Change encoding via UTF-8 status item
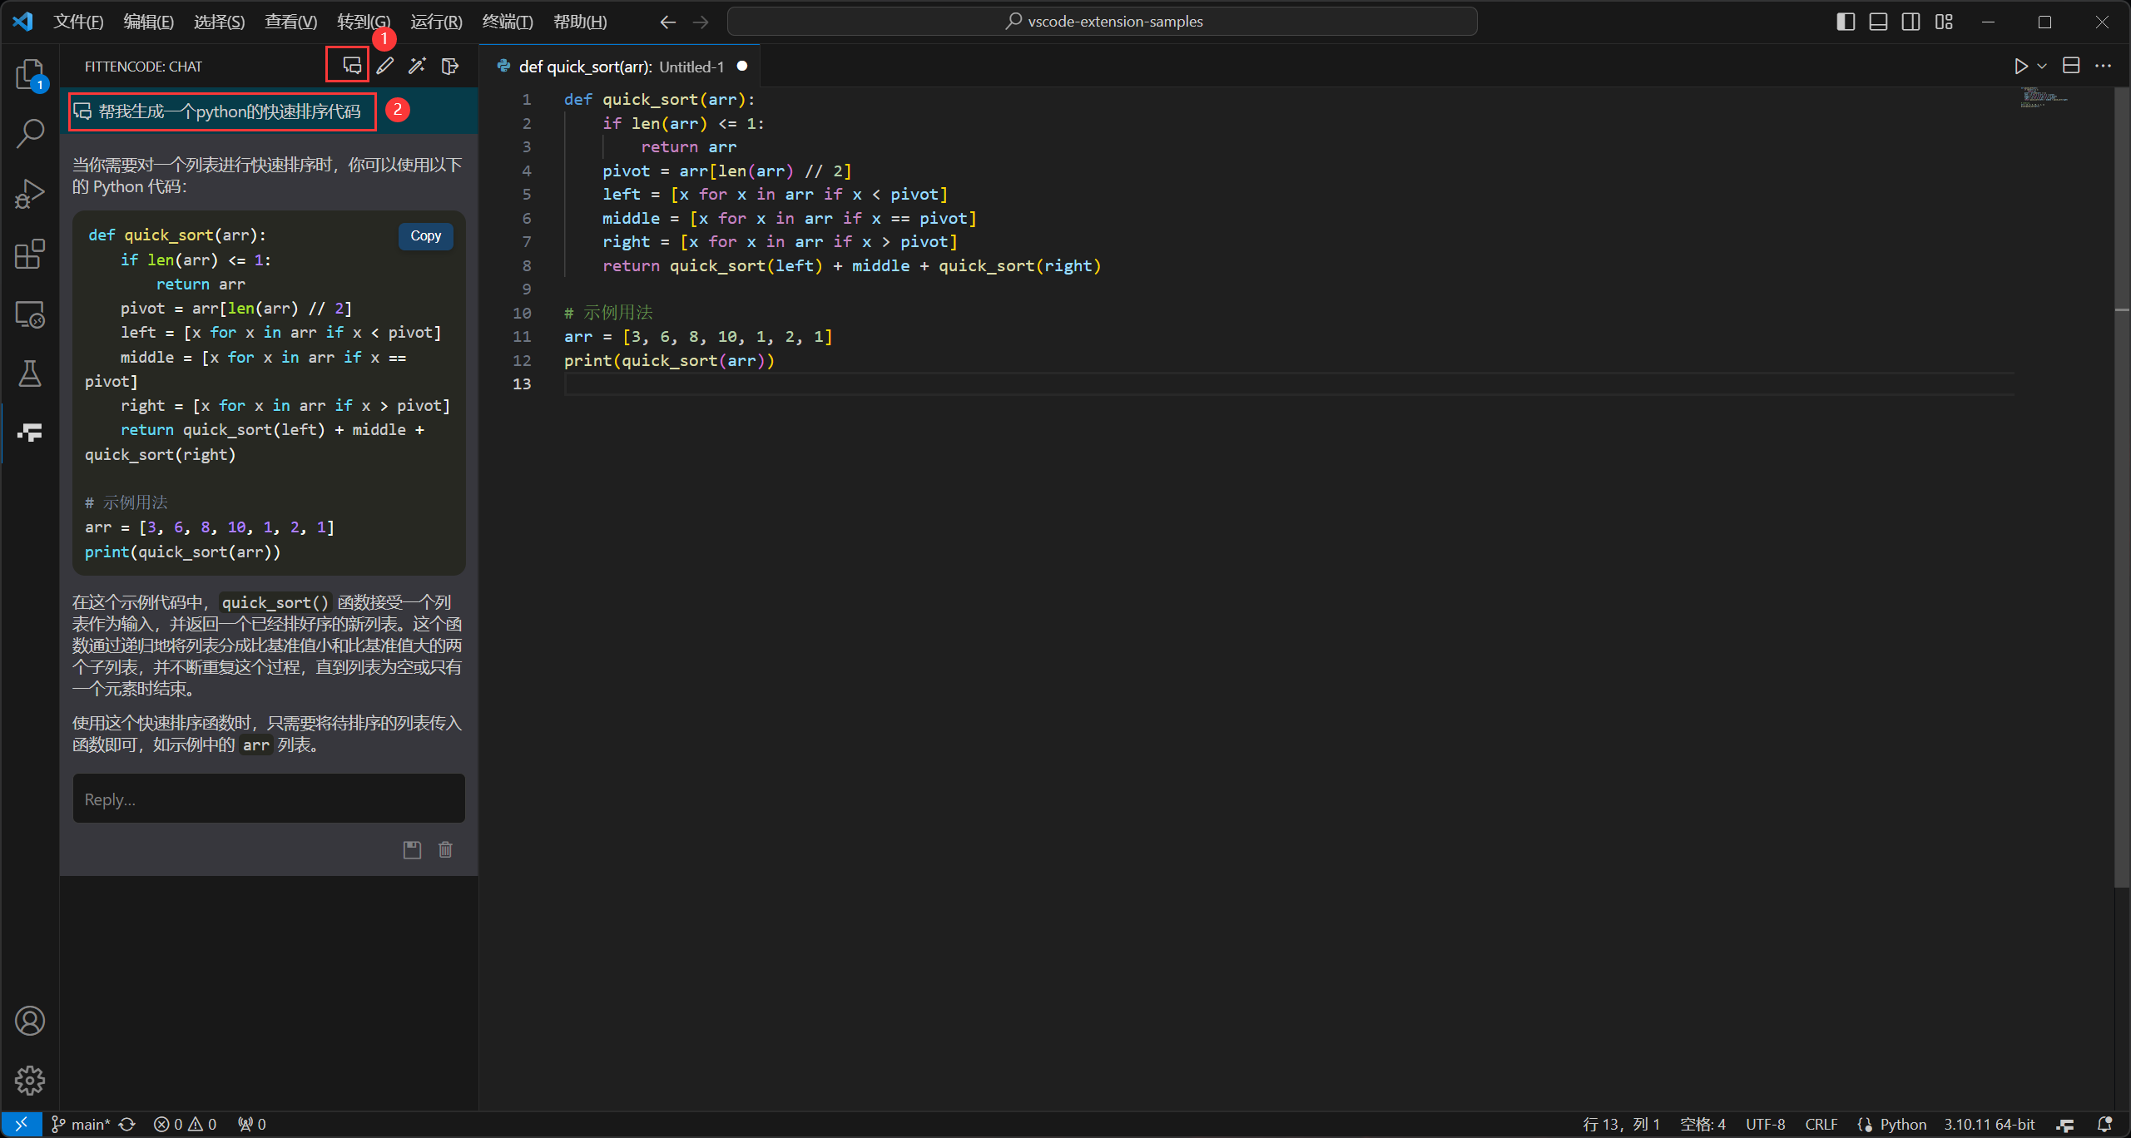Viewport: 2131px width, 1138px height. [x=1766, y=1125]
